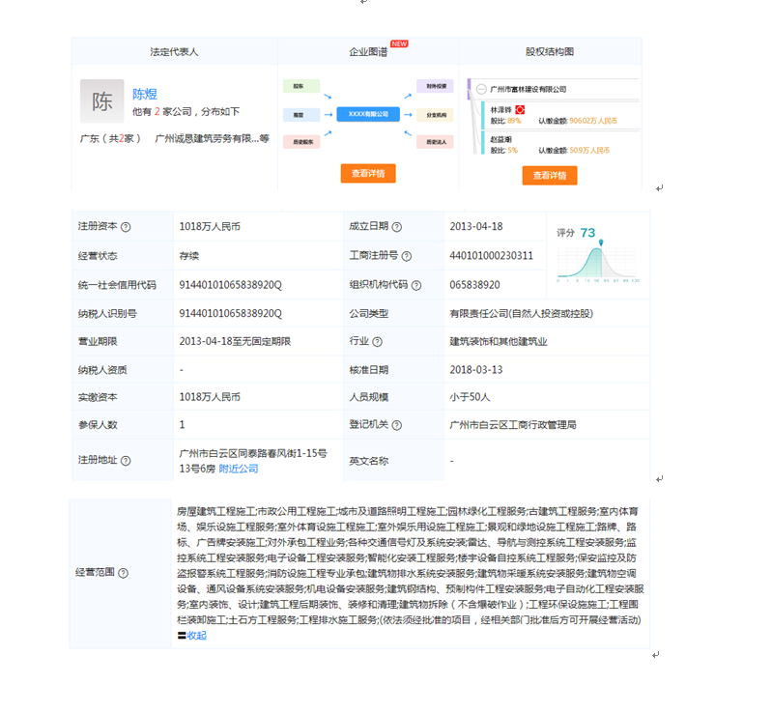Click the 陈 avatar thumbnail
Screen dimensions: 772x714
click(x=101, y=101)
